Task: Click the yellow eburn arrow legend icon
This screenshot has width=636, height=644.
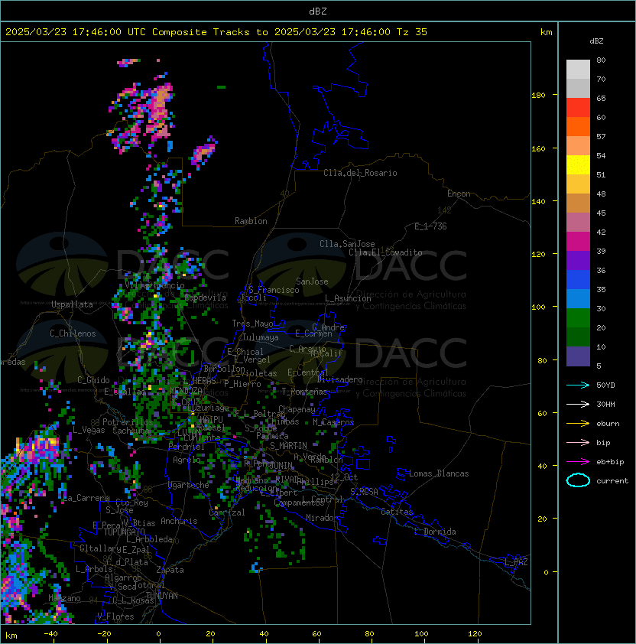Action: 578,424
